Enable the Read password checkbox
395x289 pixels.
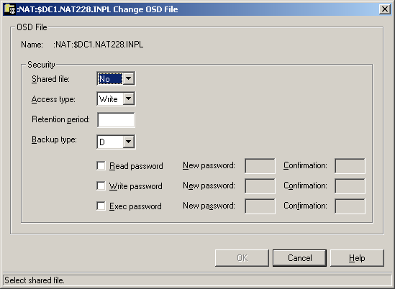point(101,166)
